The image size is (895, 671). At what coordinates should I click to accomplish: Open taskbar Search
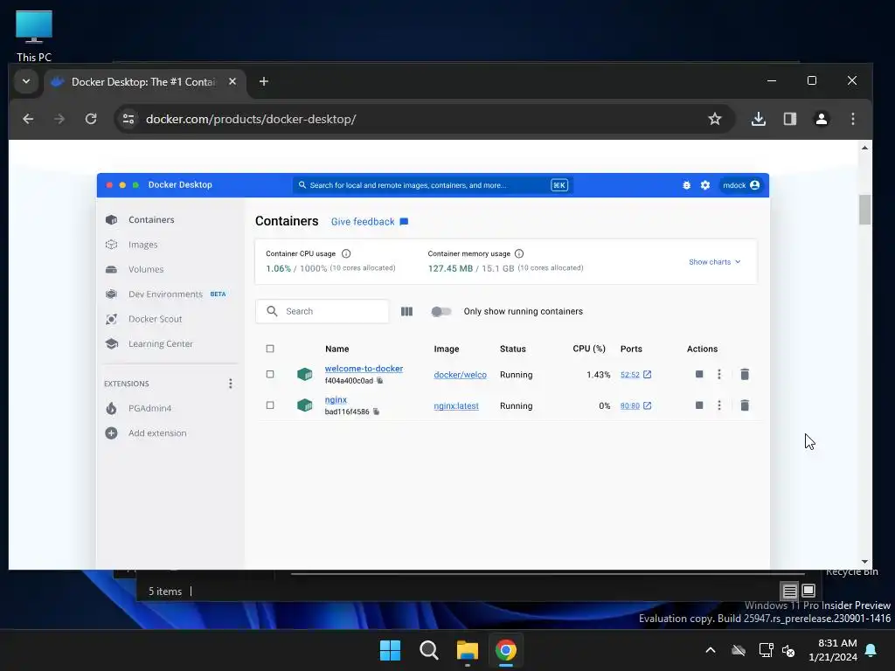point(428,650)
